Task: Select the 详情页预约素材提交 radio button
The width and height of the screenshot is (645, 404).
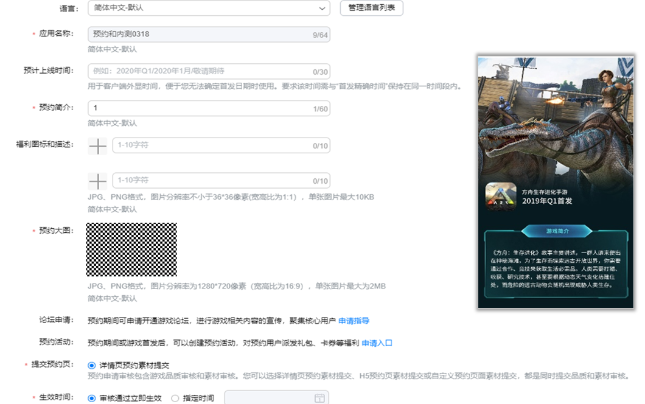Action: coord(92,365)
